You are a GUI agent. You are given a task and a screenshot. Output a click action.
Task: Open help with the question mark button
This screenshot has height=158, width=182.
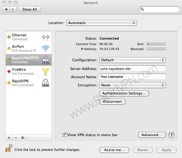pyautogui.click(x=171, y=135)
